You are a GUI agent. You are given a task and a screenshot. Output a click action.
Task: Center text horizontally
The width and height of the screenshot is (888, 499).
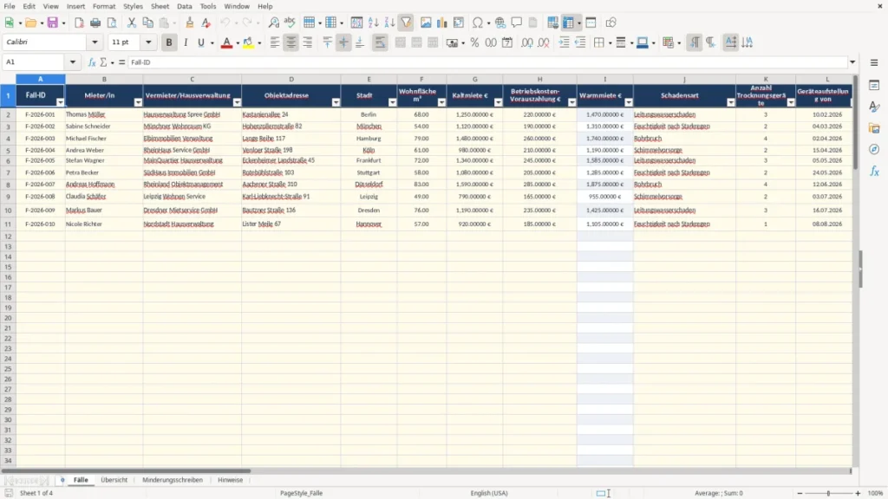(x=291, y=42)
